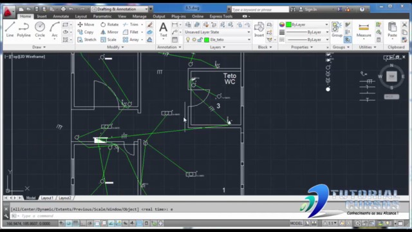This screenshot has width=412, height=232.
Task: Click the command line wrench icon
Action: click(x=6, y=216)
